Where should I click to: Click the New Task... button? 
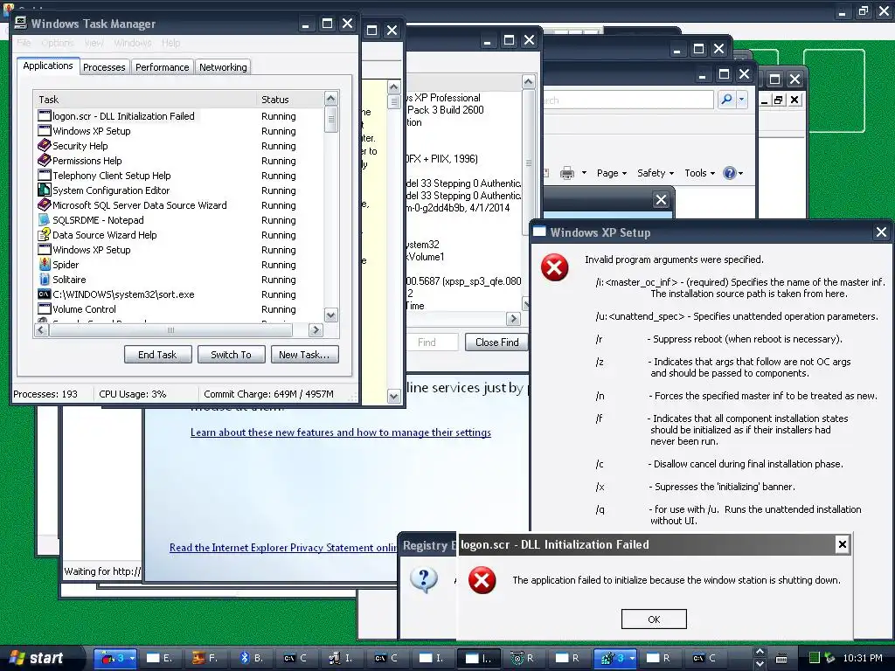[x=304, y=355]
